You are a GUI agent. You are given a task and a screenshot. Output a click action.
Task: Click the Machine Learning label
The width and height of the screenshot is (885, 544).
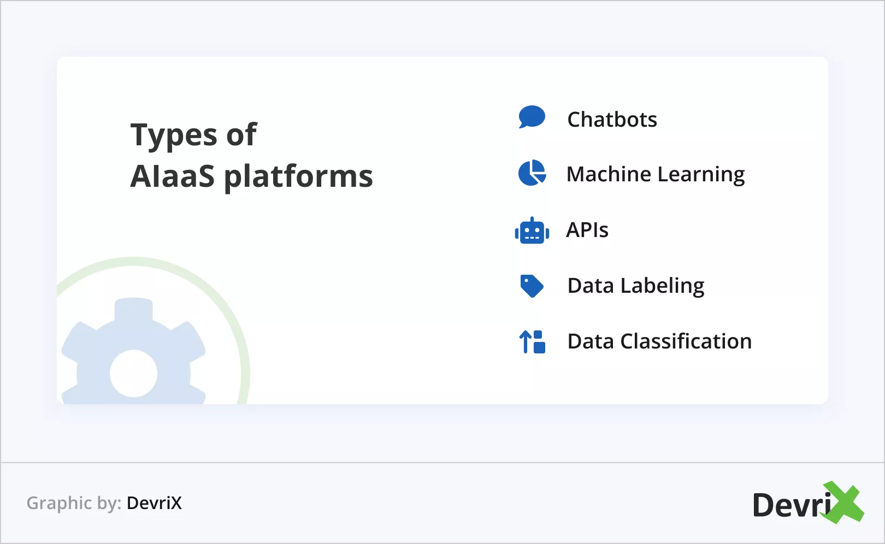click(656, 175)
